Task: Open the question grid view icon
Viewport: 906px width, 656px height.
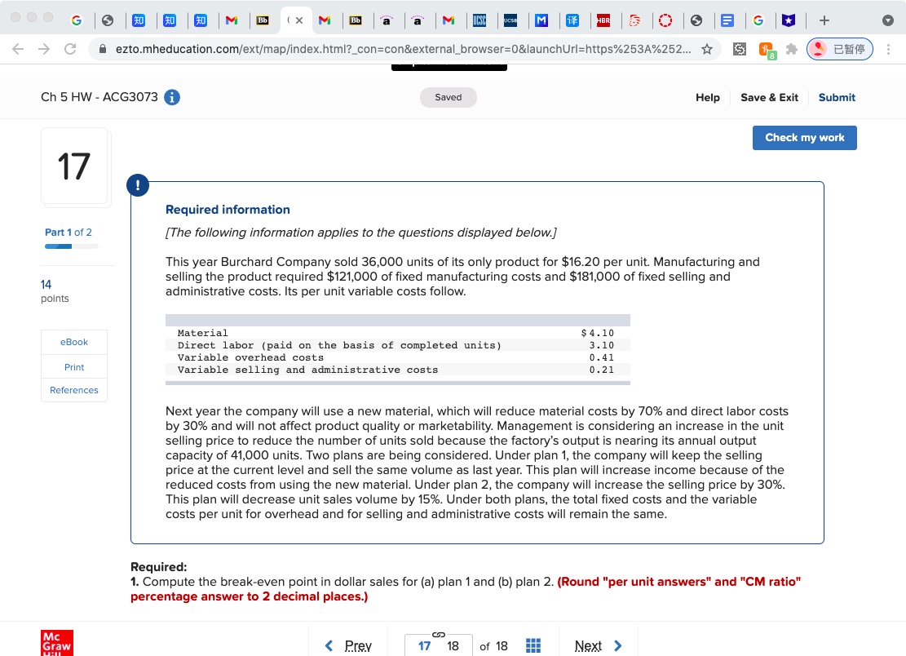Action: tap(533, 645)
